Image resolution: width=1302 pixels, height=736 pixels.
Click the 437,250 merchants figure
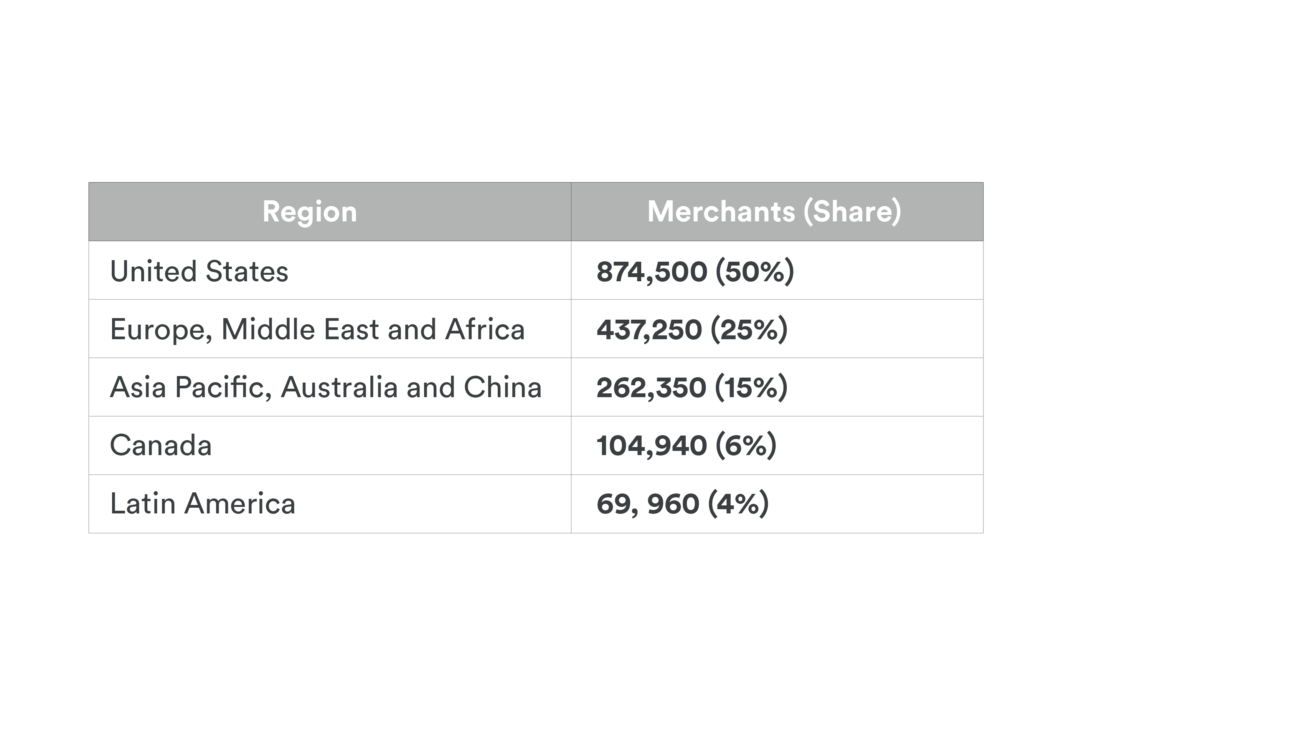coord(649,330)
